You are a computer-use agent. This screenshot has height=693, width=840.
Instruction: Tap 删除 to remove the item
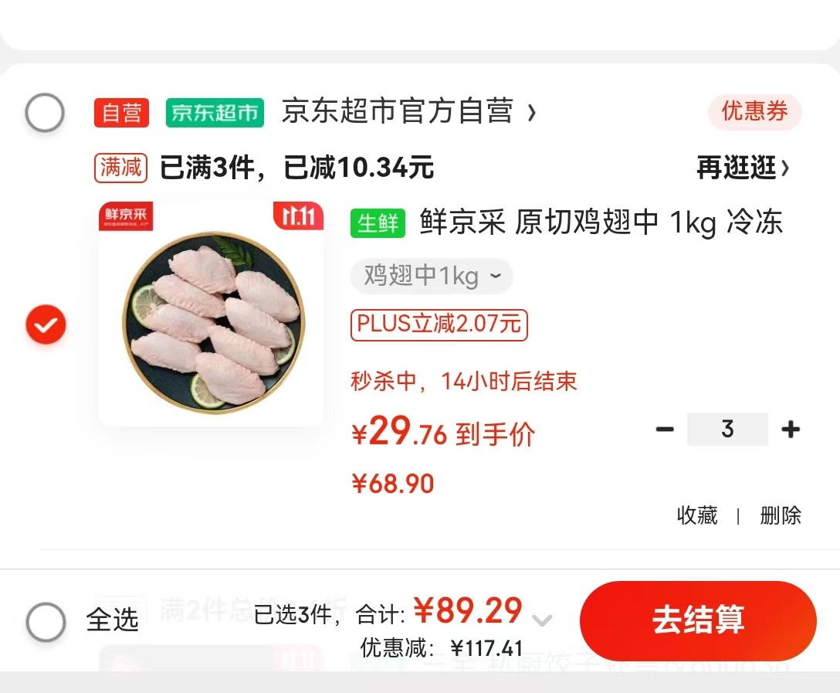781,515
